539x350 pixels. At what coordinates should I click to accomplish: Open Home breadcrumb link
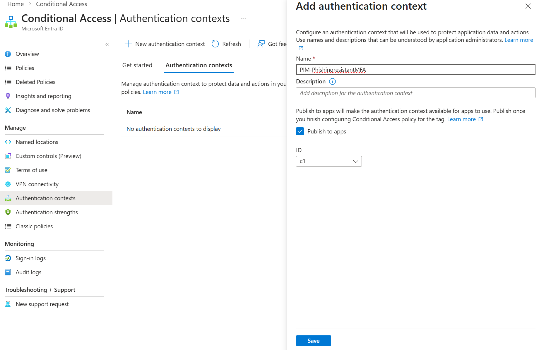click(x=16, y=4)
